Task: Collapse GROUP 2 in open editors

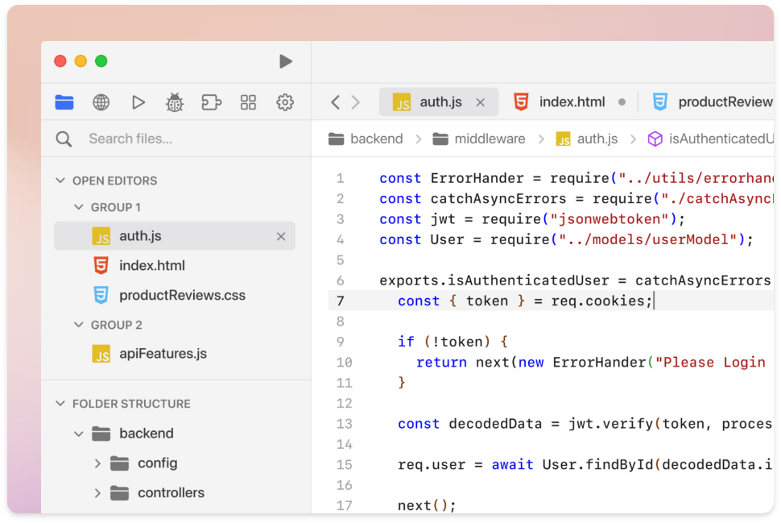Action: 78,325
